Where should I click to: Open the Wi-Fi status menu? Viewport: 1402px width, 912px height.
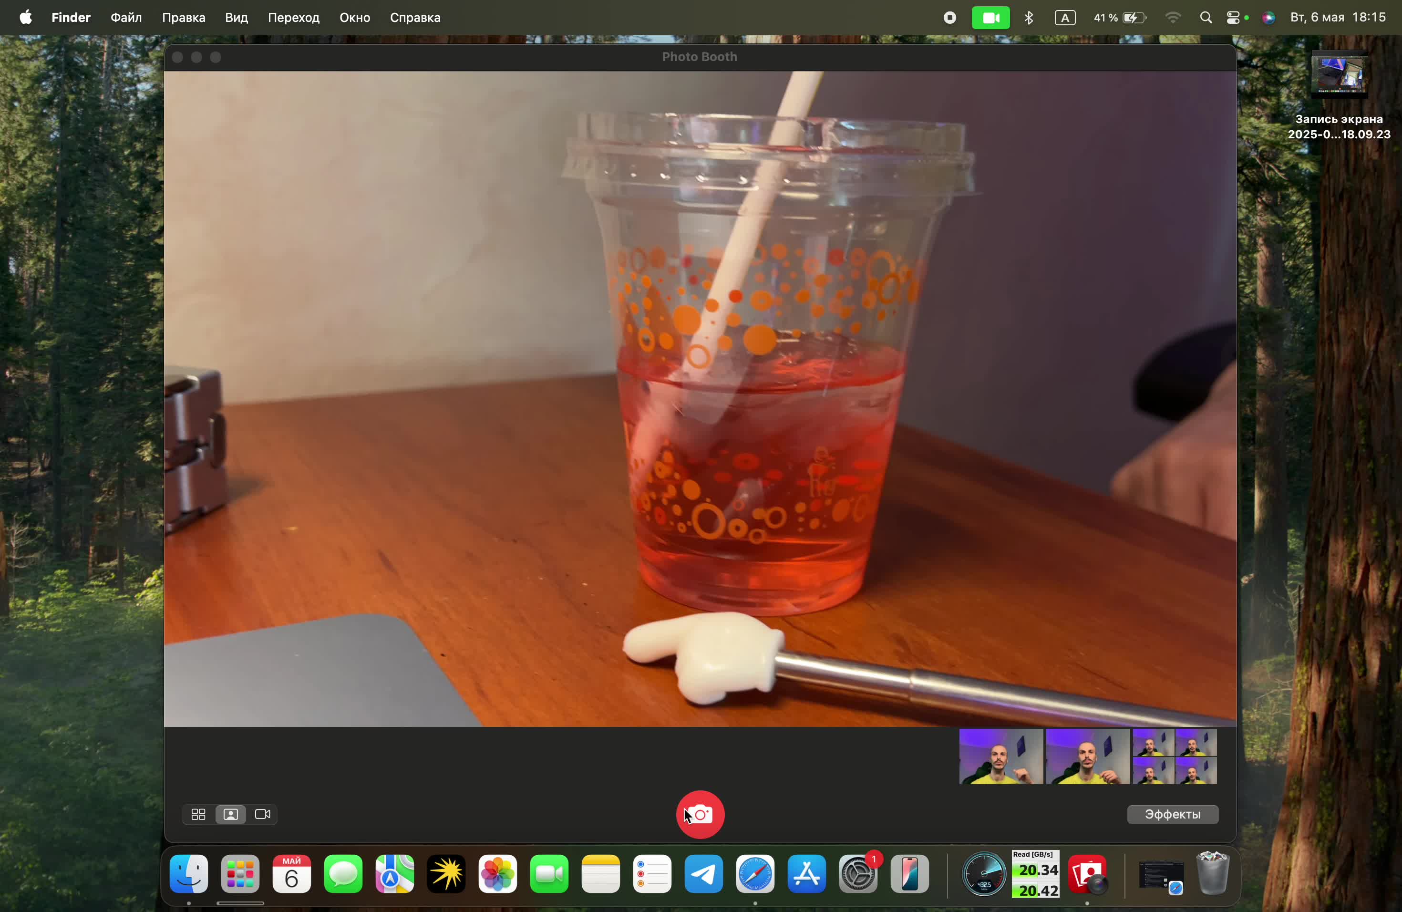(1173, 18)
